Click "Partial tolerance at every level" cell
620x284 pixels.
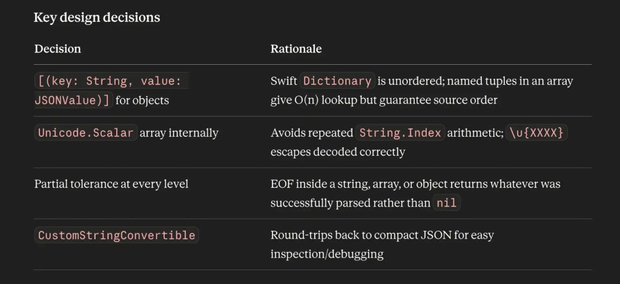[111, 183]
